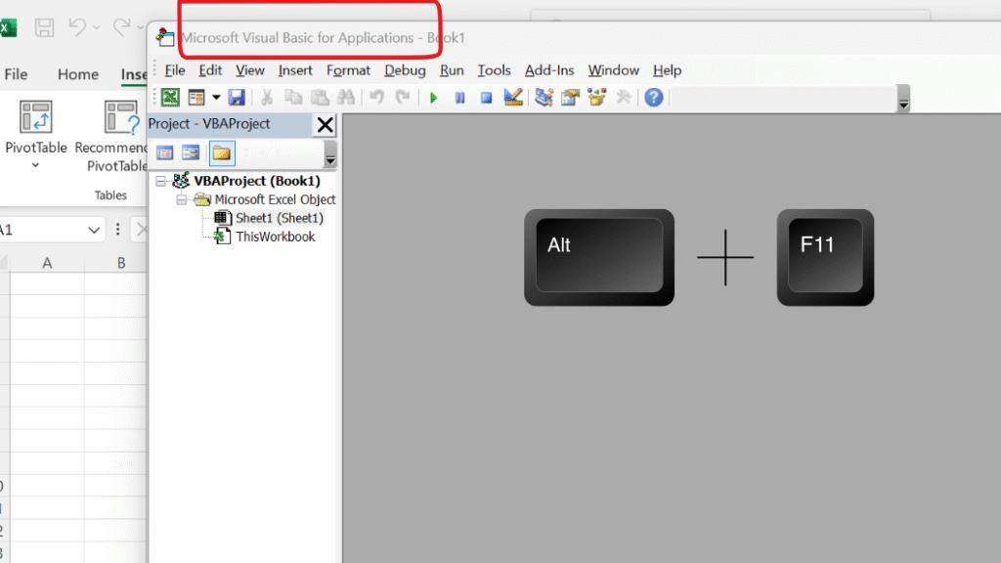Screen dimensions: 1001x563
Task: Click the VBA window title bar icon
Action: pyautogui.click(x=164, y=37)
